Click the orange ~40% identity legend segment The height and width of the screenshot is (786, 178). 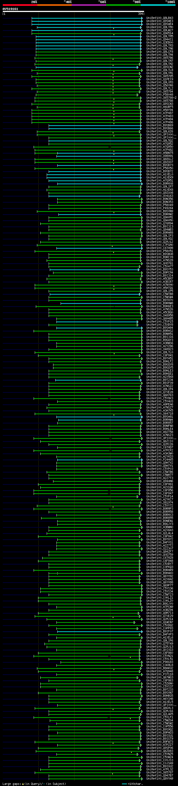(x=55, y=5)
